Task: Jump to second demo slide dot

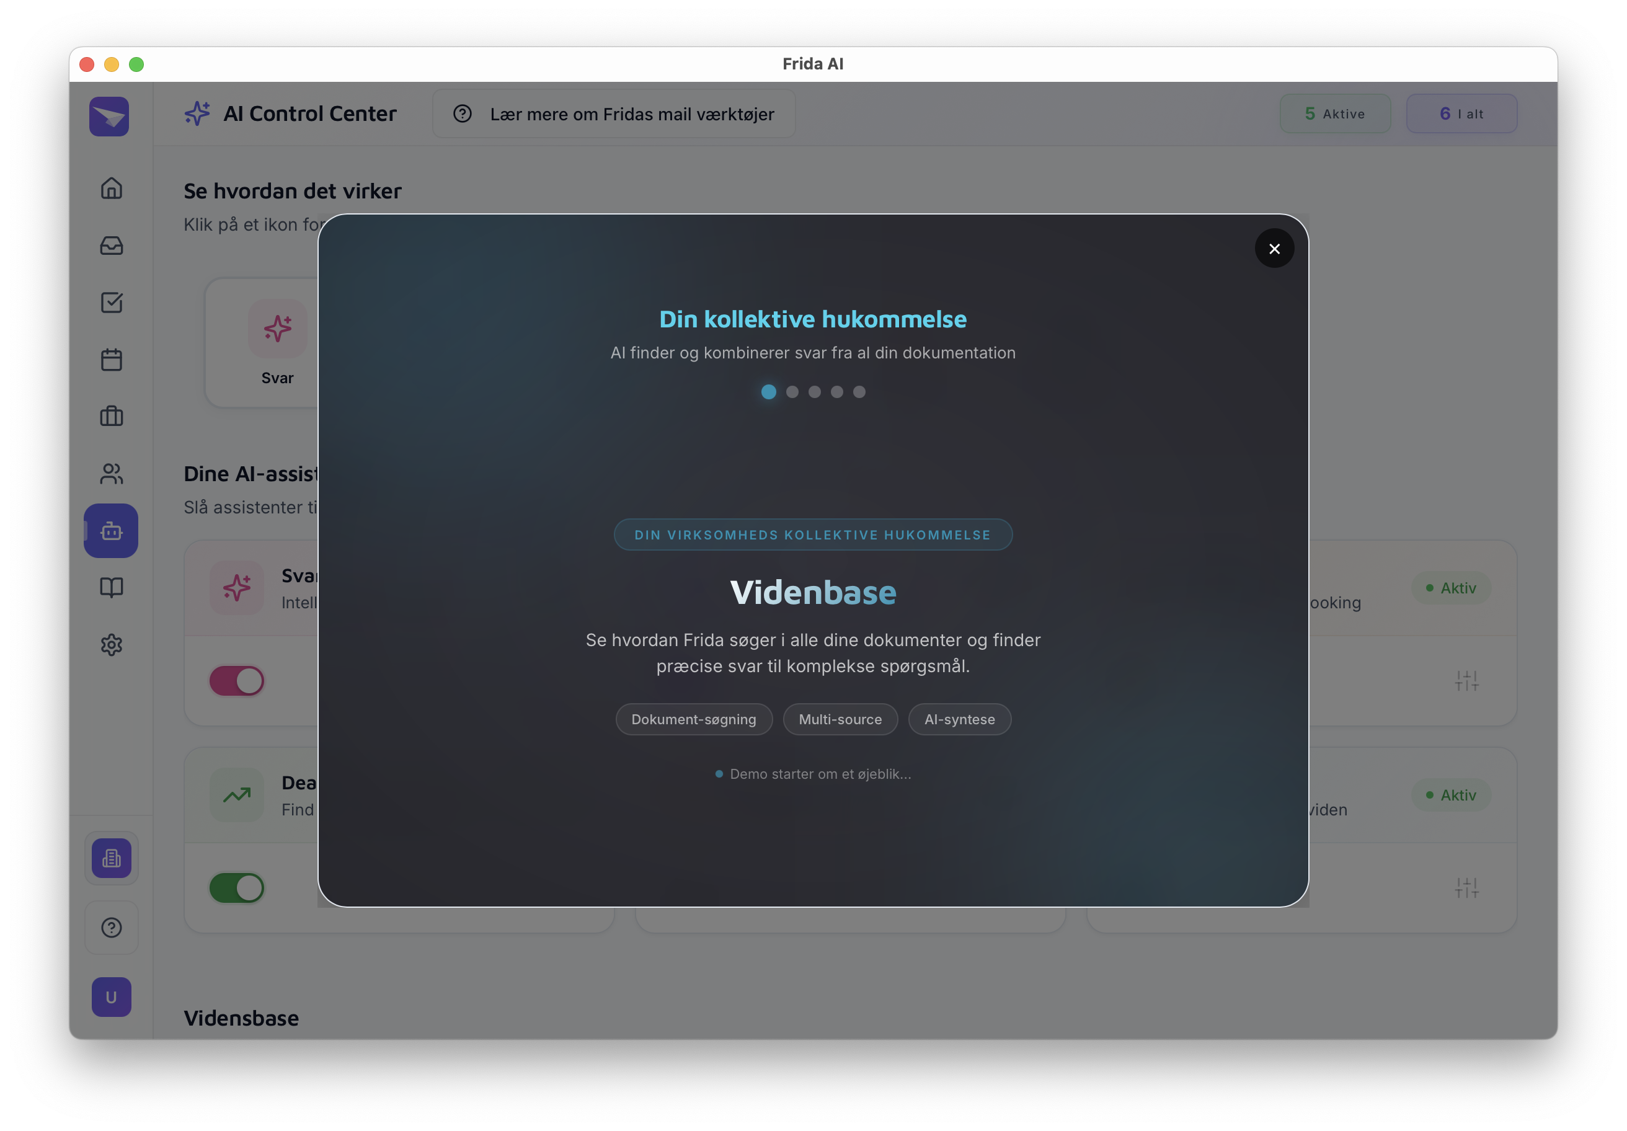Action: (792, 392)
